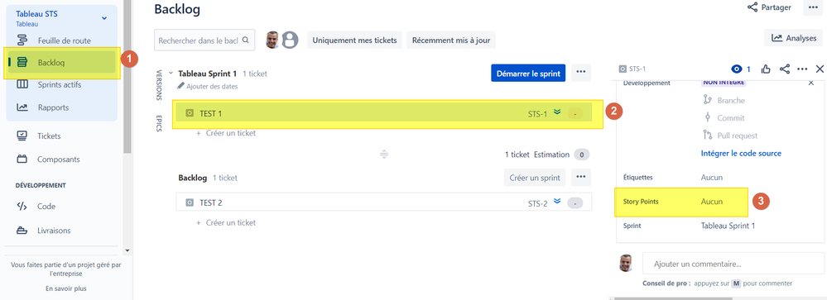Open the EPICS side panel
Screen dimensions: 827x300
159,123
